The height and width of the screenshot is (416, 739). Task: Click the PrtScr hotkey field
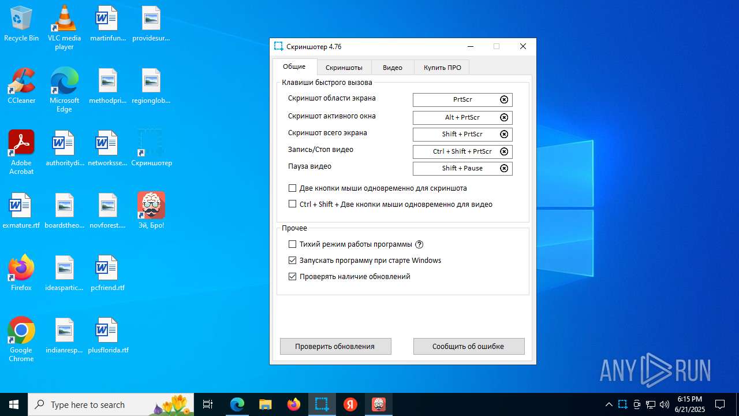pyautogui.click(x=462, y=99)
